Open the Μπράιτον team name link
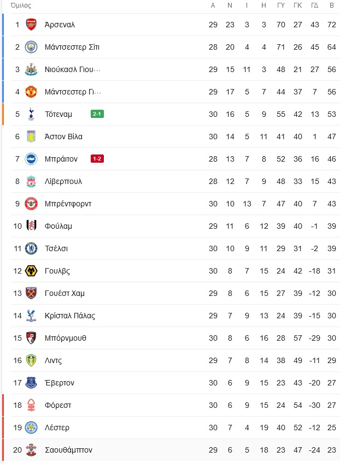This screenshot has width=340, height=463. tap(61, 159)
